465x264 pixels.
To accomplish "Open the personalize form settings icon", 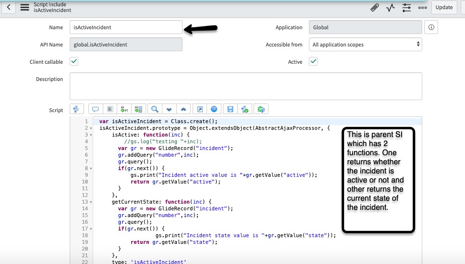I will click(x=406, y=7).
